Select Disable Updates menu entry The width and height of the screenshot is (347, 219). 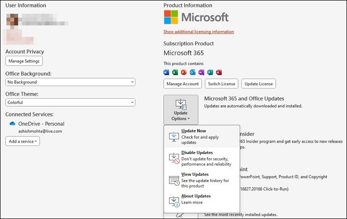coord(202,158)
